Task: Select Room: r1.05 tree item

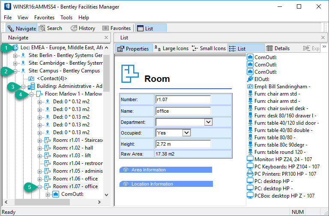Action: click(x=78, y=171)
